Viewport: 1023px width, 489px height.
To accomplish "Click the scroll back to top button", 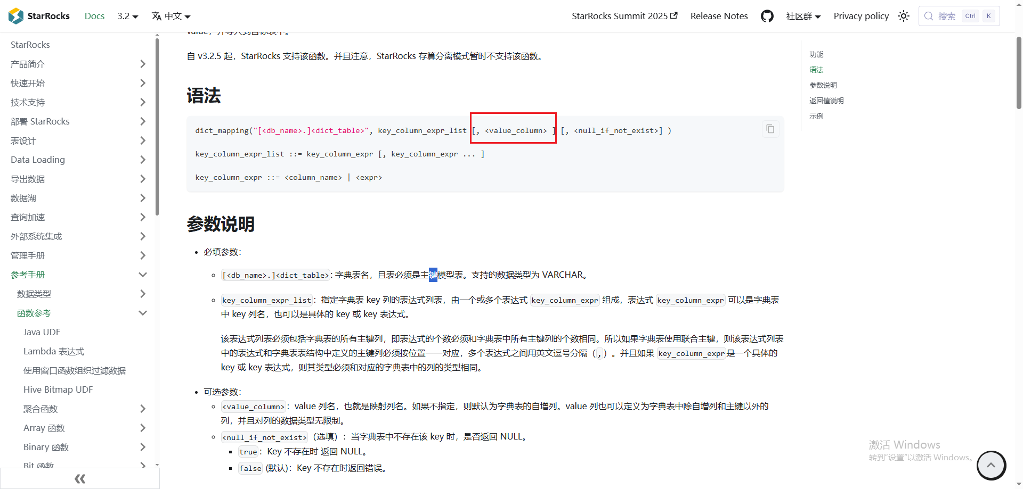I will click(990, 465).
